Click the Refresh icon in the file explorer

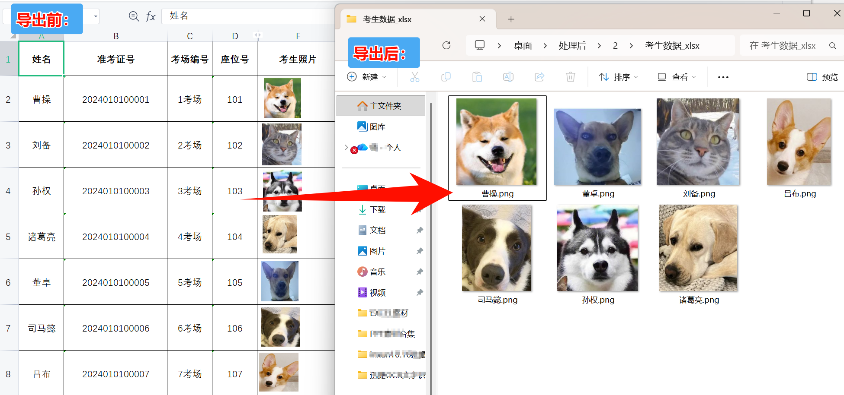tap(446, 45)
